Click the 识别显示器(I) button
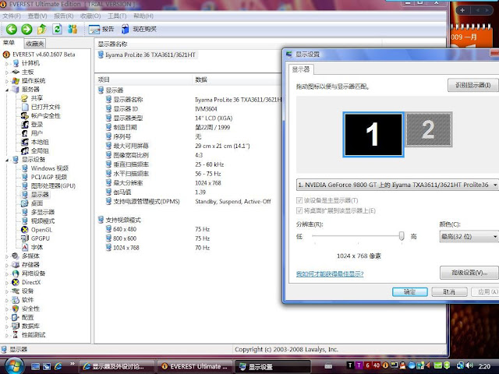This screenshot has width=499, height=374. tap(473, 85)
